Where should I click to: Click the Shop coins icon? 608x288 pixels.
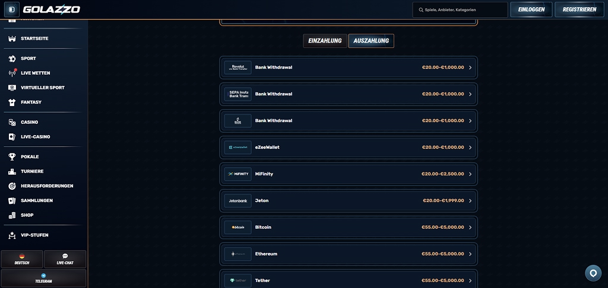12,215
